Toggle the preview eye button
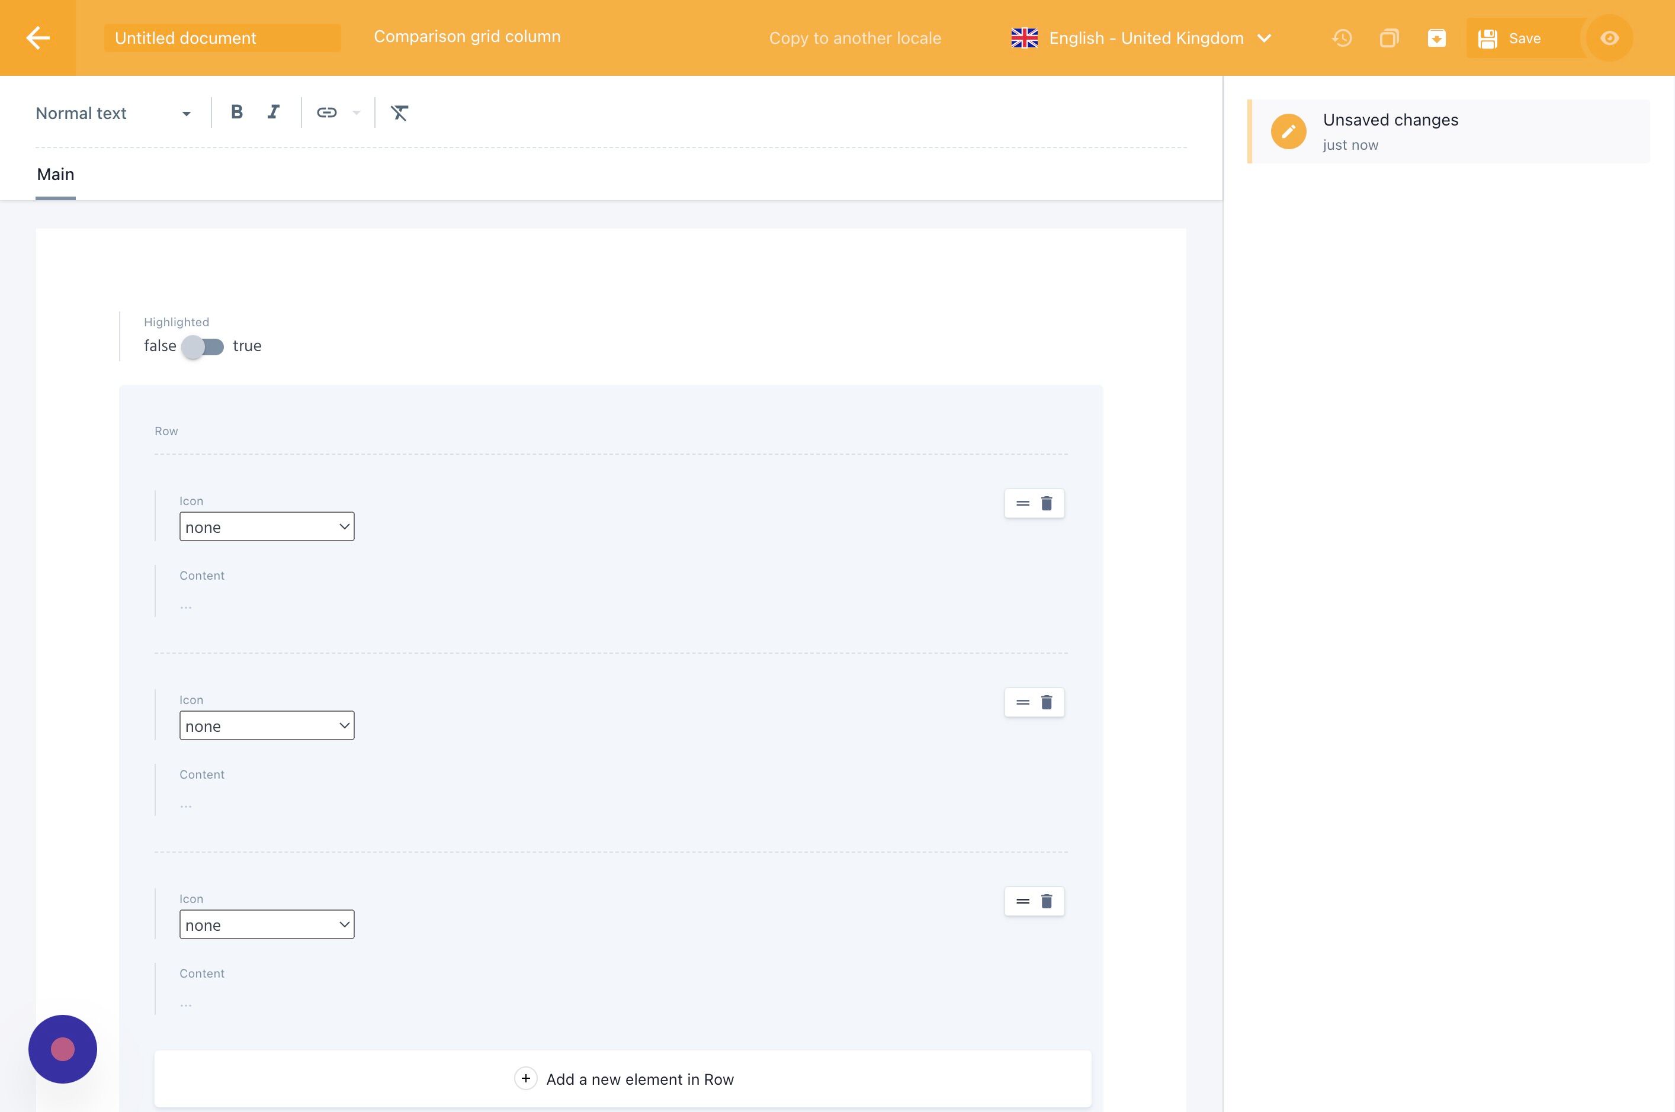Screen dimensions: 1675x1112 [1609, 38]
